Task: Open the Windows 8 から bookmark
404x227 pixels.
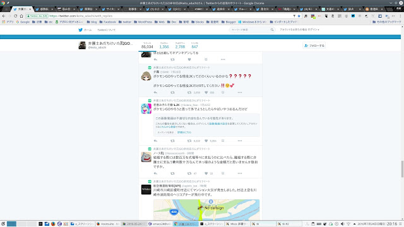Action: 252,22
